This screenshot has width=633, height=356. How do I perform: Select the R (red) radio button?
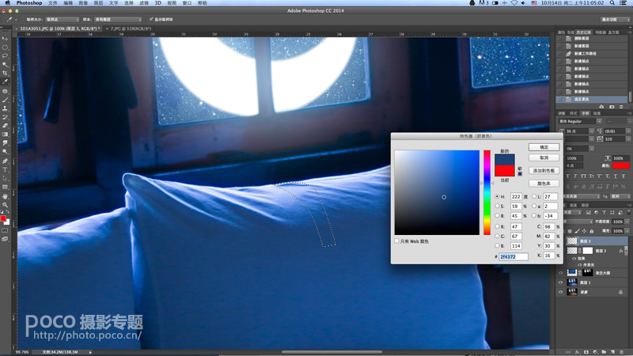click(497, 226)
